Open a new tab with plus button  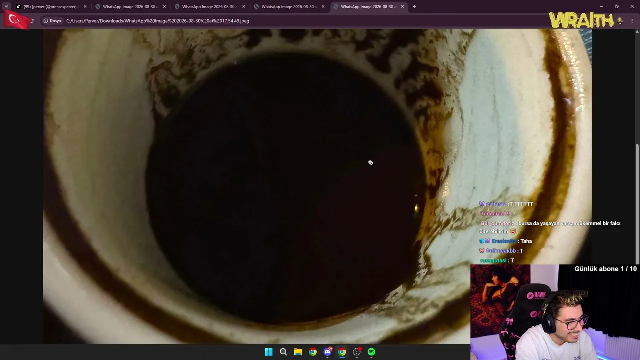pos(414,7)
